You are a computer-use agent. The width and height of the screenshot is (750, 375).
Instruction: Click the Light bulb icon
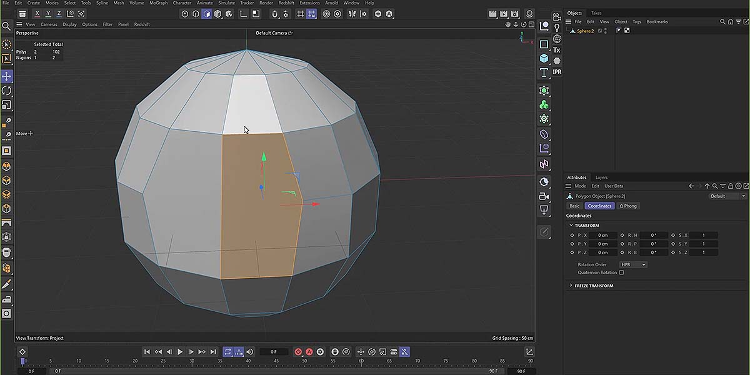point(557,27)
